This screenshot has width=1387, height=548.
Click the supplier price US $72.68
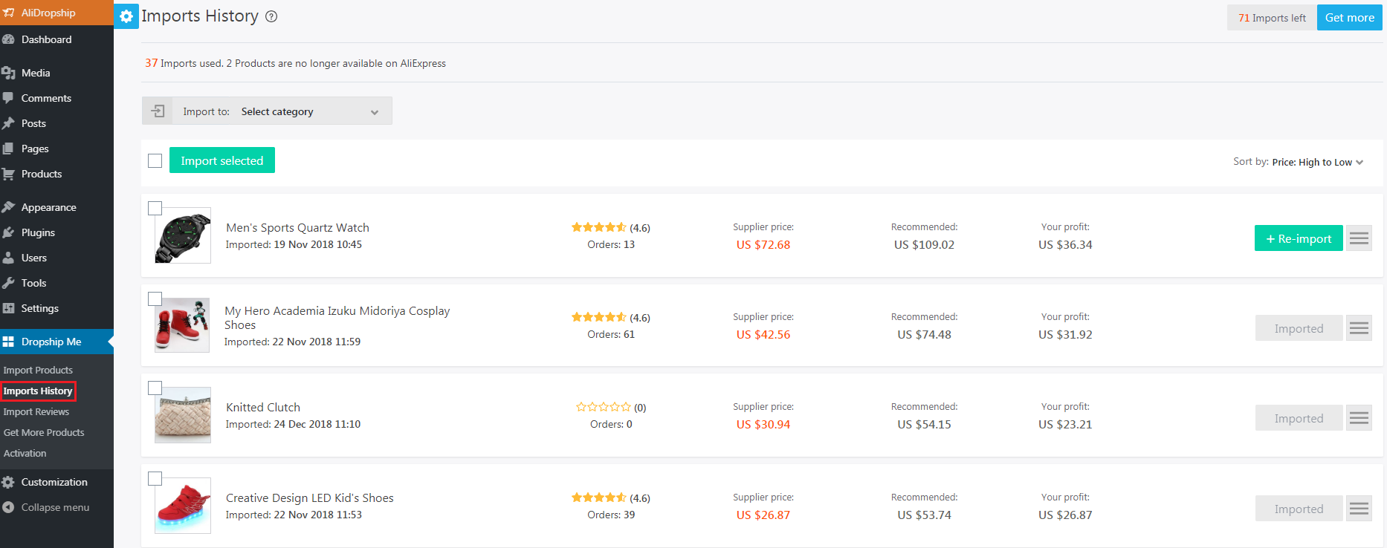763,245
